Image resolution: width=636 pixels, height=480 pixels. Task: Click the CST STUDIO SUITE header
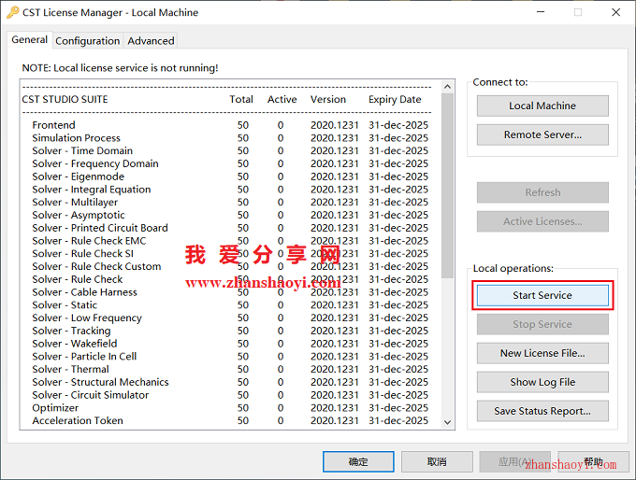pyautogui.click(x=65, y=100)
